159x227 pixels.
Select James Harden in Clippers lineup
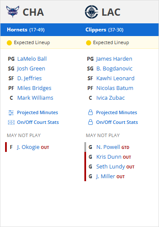(114, 59)
